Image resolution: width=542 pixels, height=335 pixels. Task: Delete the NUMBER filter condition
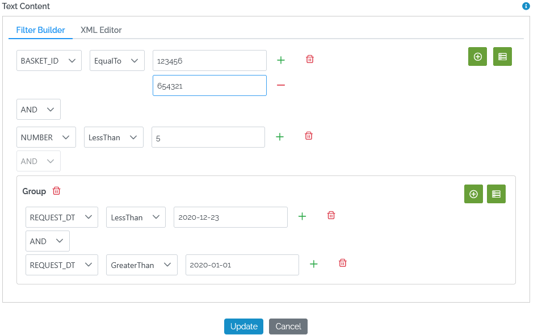(x=308, y=136)
